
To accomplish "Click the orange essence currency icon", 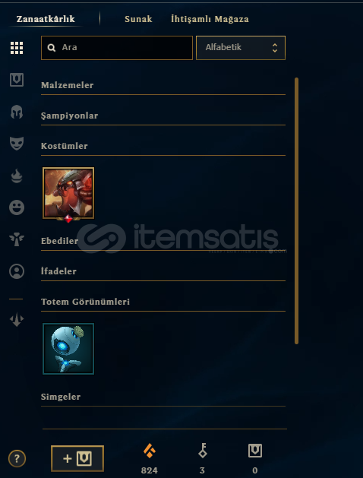I will click(x=149, y=451).
